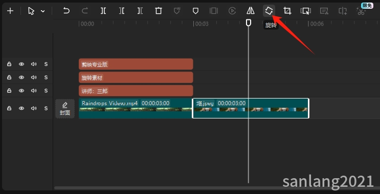This screenshot has height=194, width=380.
Task: Lock the main video track
Action: [x=9, y=108]
